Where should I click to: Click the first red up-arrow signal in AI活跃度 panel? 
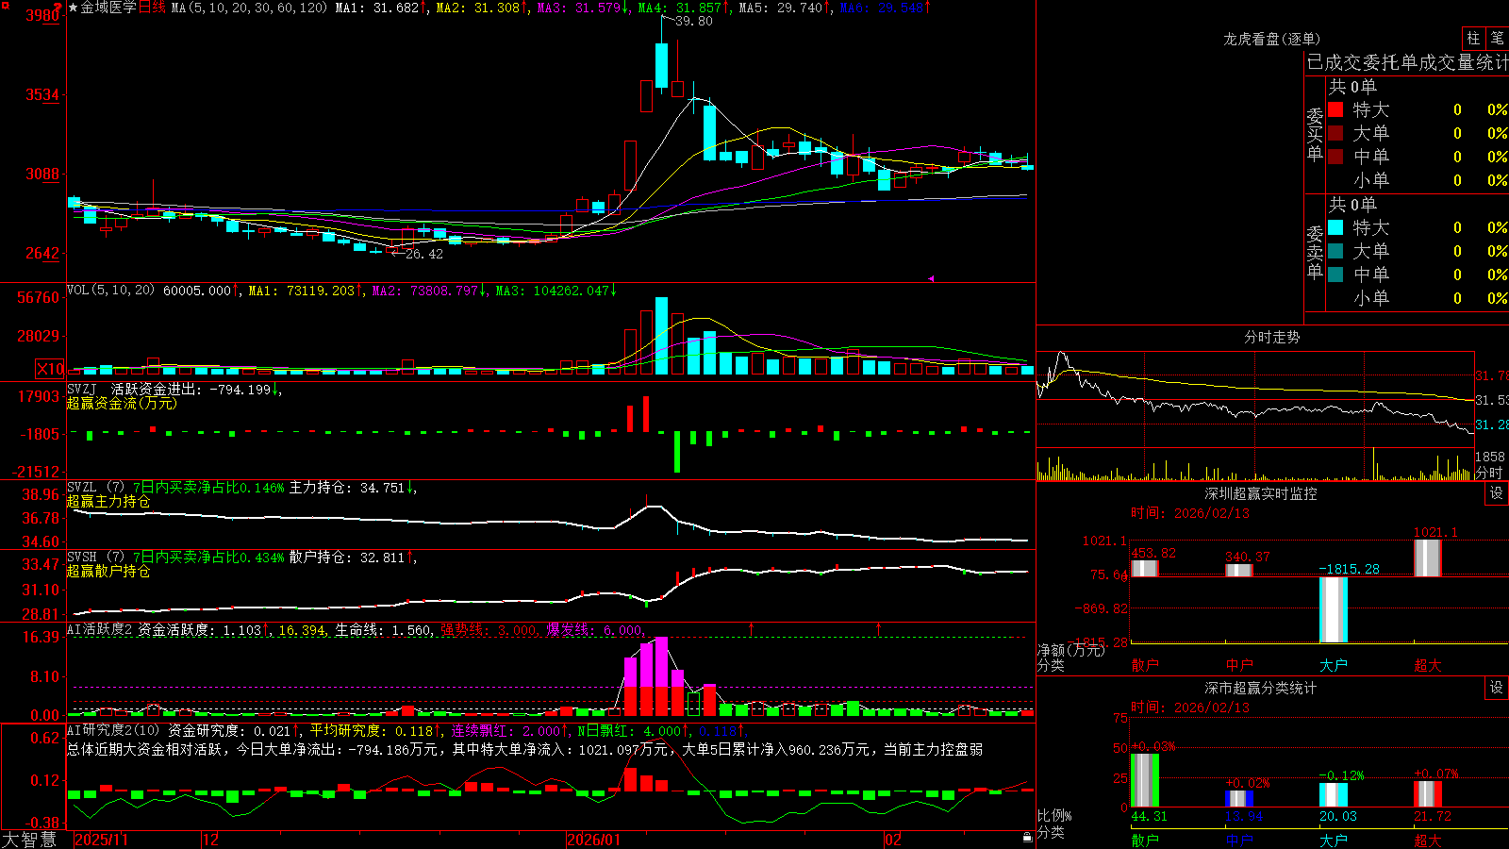click(752, 628)
